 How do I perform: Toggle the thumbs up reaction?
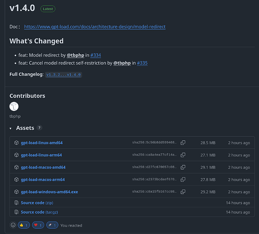tap(24, 225)
